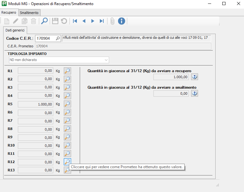Click the Codice C.E.R. lookup magnifier
The width and height of the screenshot is (244, 192).
coord(58,38)
